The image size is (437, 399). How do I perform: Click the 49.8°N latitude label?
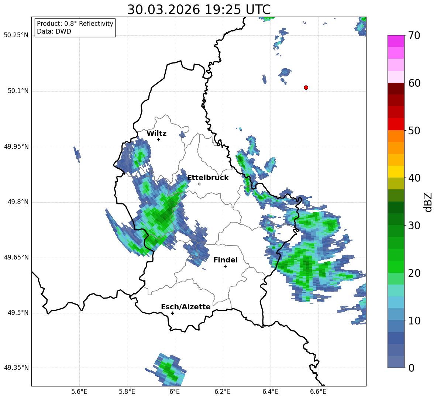(x=18, y=202)
